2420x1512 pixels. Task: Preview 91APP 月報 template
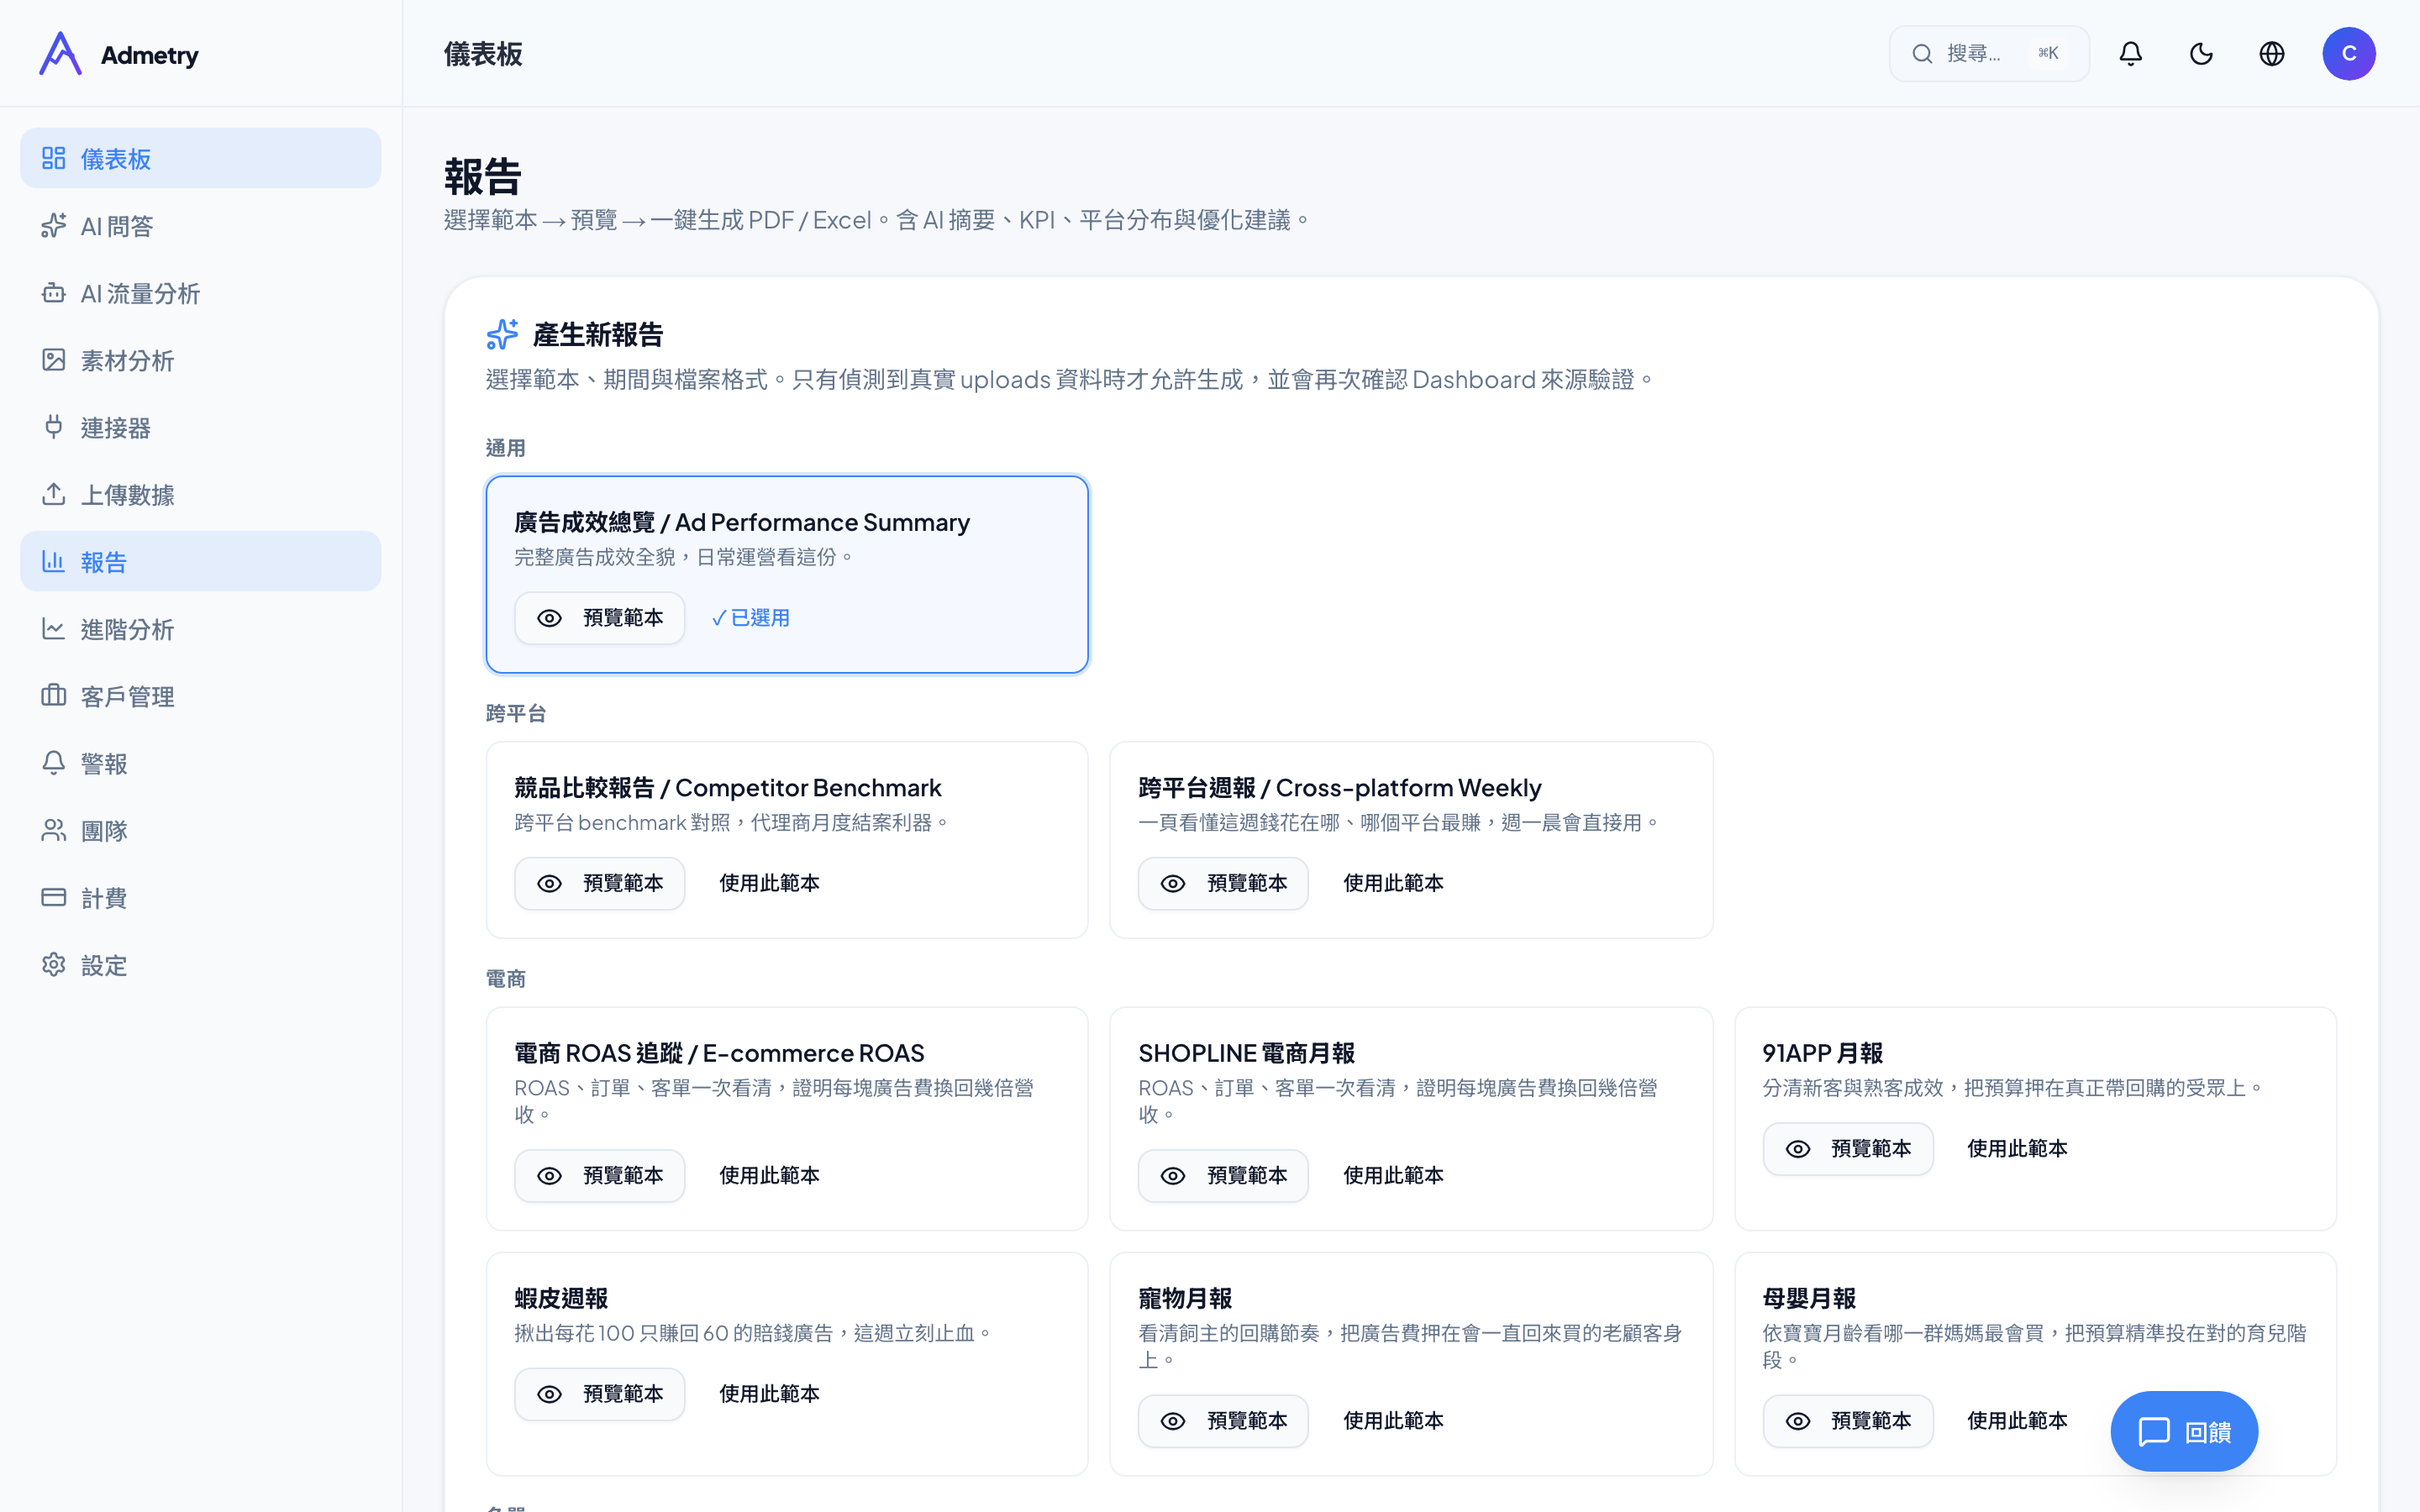pos(1848,1149)
